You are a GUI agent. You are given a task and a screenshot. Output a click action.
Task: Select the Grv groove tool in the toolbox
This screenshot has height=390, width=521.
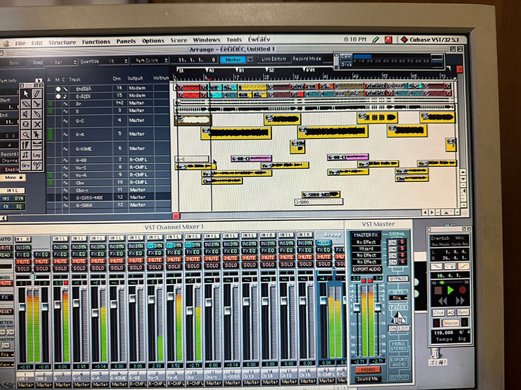(x=26, y=165)
